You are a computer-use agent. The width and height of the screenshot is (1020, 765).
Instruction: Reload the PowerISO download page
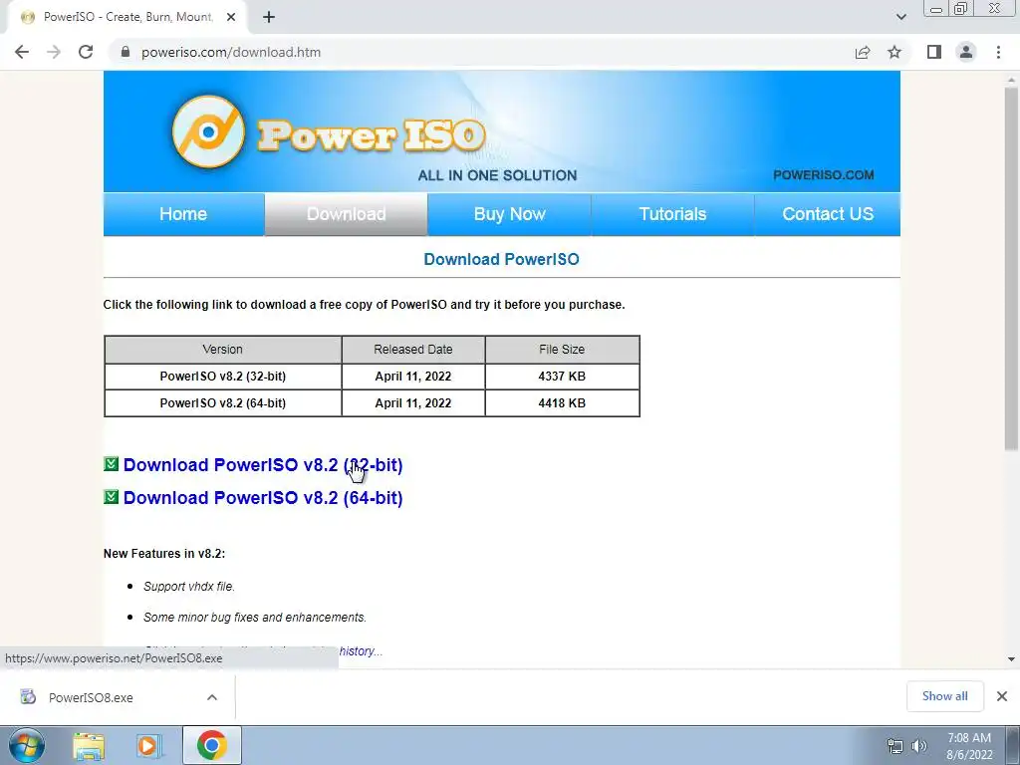[x=86, y=52]
